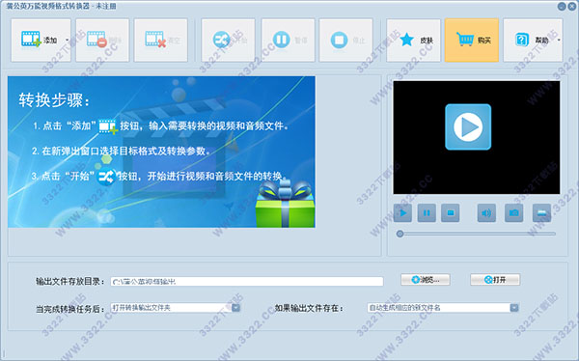Click the large play icon in the preview
The image size is (579, 361).
click(468, 126)
